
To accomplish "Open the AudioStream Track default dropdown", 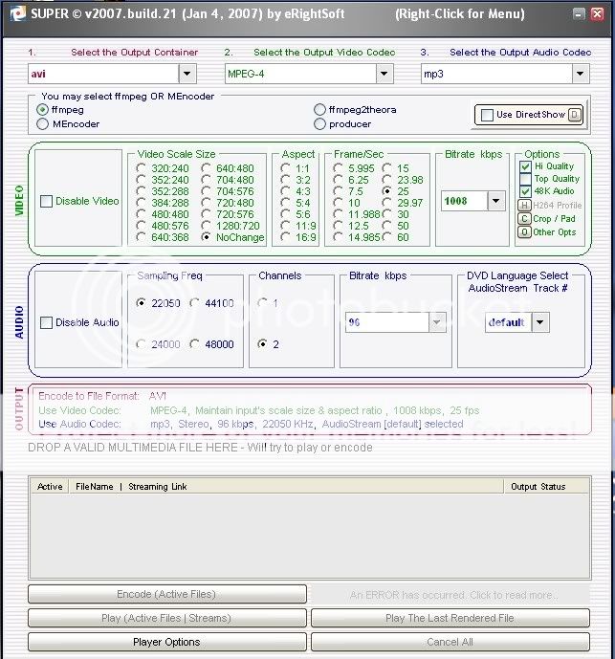I will tap(540, 322).
